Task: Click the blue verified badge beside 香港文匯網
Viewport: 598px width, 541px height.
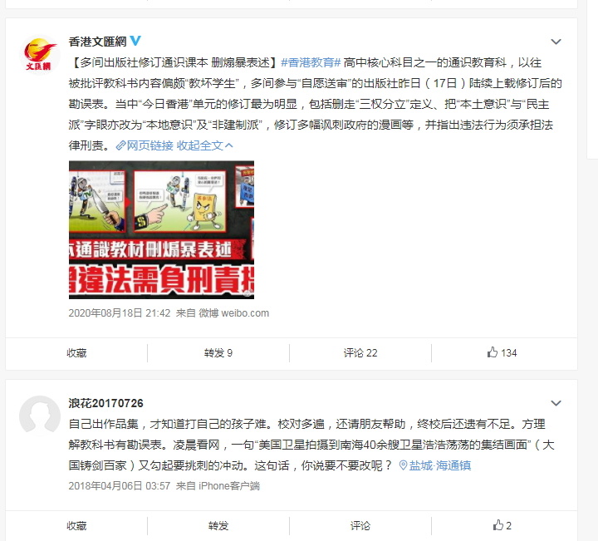Action: 135,41
